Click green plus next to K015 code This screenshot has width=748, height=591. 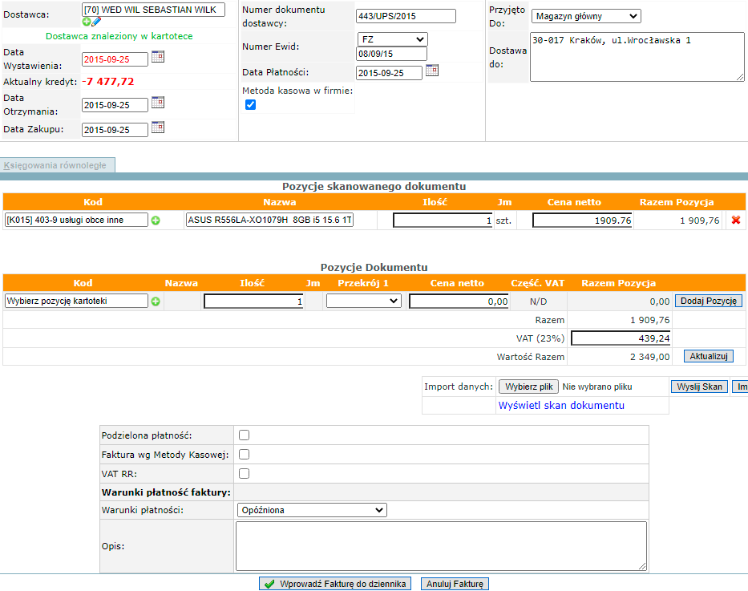[156, 221]
